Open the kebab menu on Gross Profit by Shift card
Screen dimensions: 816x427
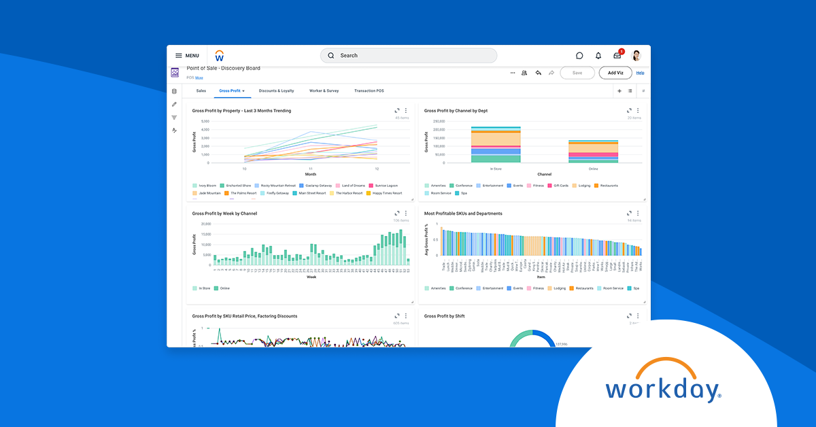pyautogui.click(x=638, y=316)
